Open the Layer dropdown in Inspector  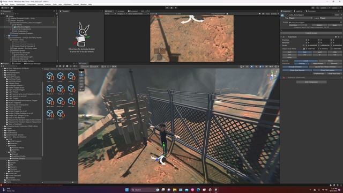(331, 18)
